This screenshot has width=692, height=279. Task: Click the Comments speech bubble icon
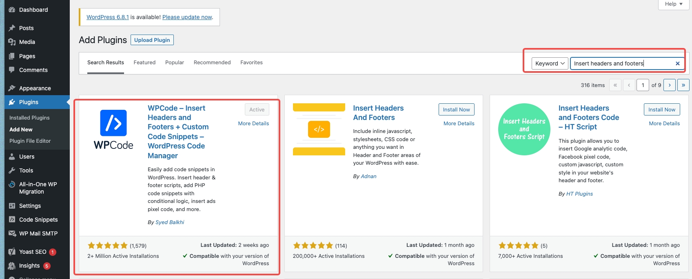[12, 70]
